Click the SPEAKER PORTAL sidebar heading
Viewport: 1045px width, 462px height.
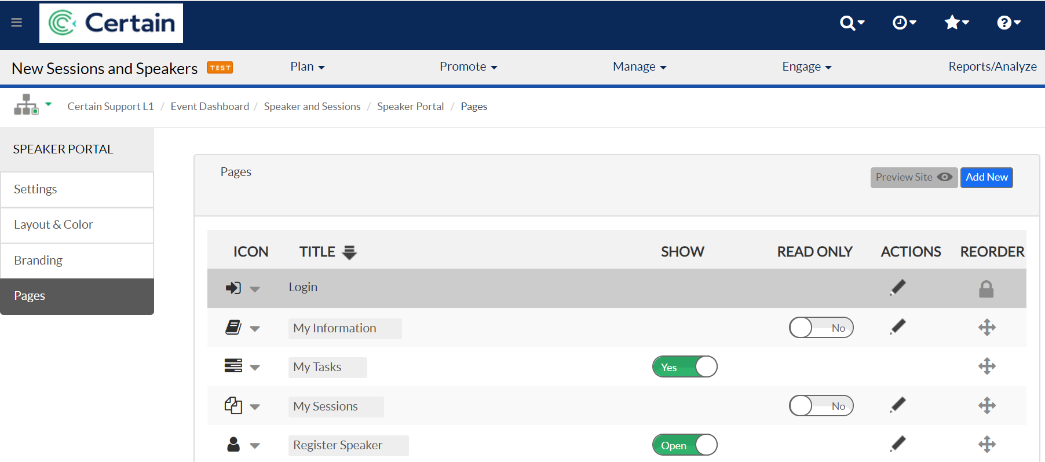(x=63, y=149)
